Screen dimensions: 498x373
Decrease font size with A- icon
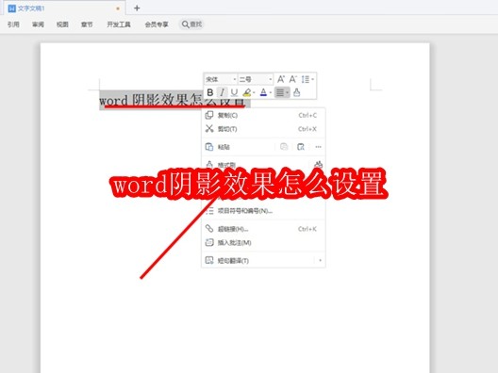pyautogui.click(x=292, y=79)
